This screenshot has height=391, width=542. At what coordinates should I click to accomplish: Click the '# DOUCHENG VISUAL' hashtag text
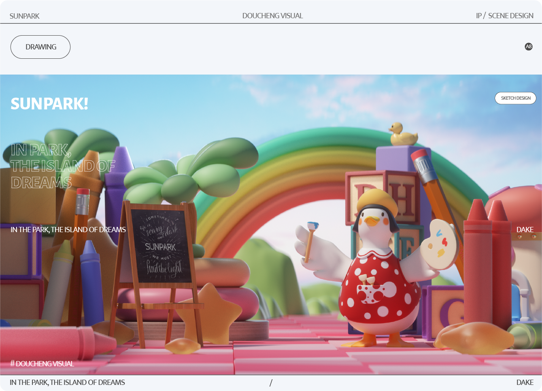(42, 364)
